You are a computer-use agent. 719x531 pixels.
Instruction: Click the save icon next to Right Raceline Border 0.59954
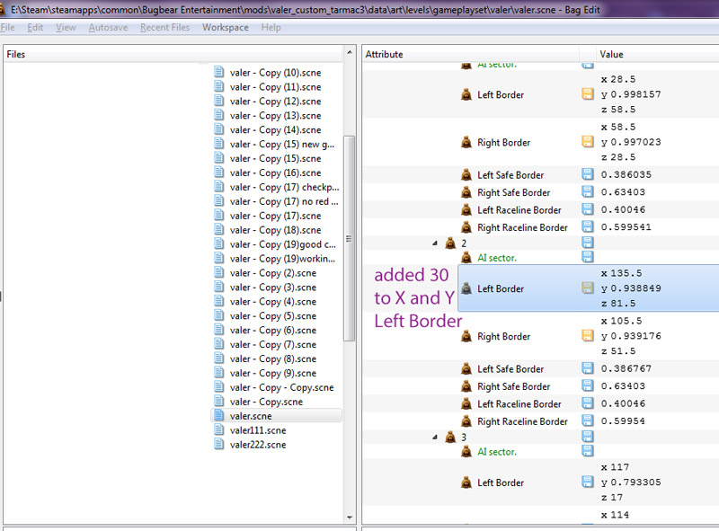pos(588,420)
